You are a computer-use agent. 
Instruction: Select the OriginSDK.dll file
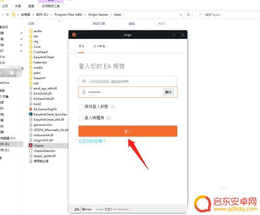[x=41, y=141]
